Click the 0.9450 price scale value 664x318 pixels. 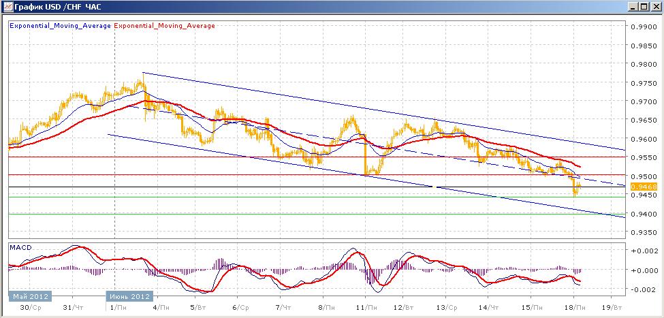click(x=644, y=195)
